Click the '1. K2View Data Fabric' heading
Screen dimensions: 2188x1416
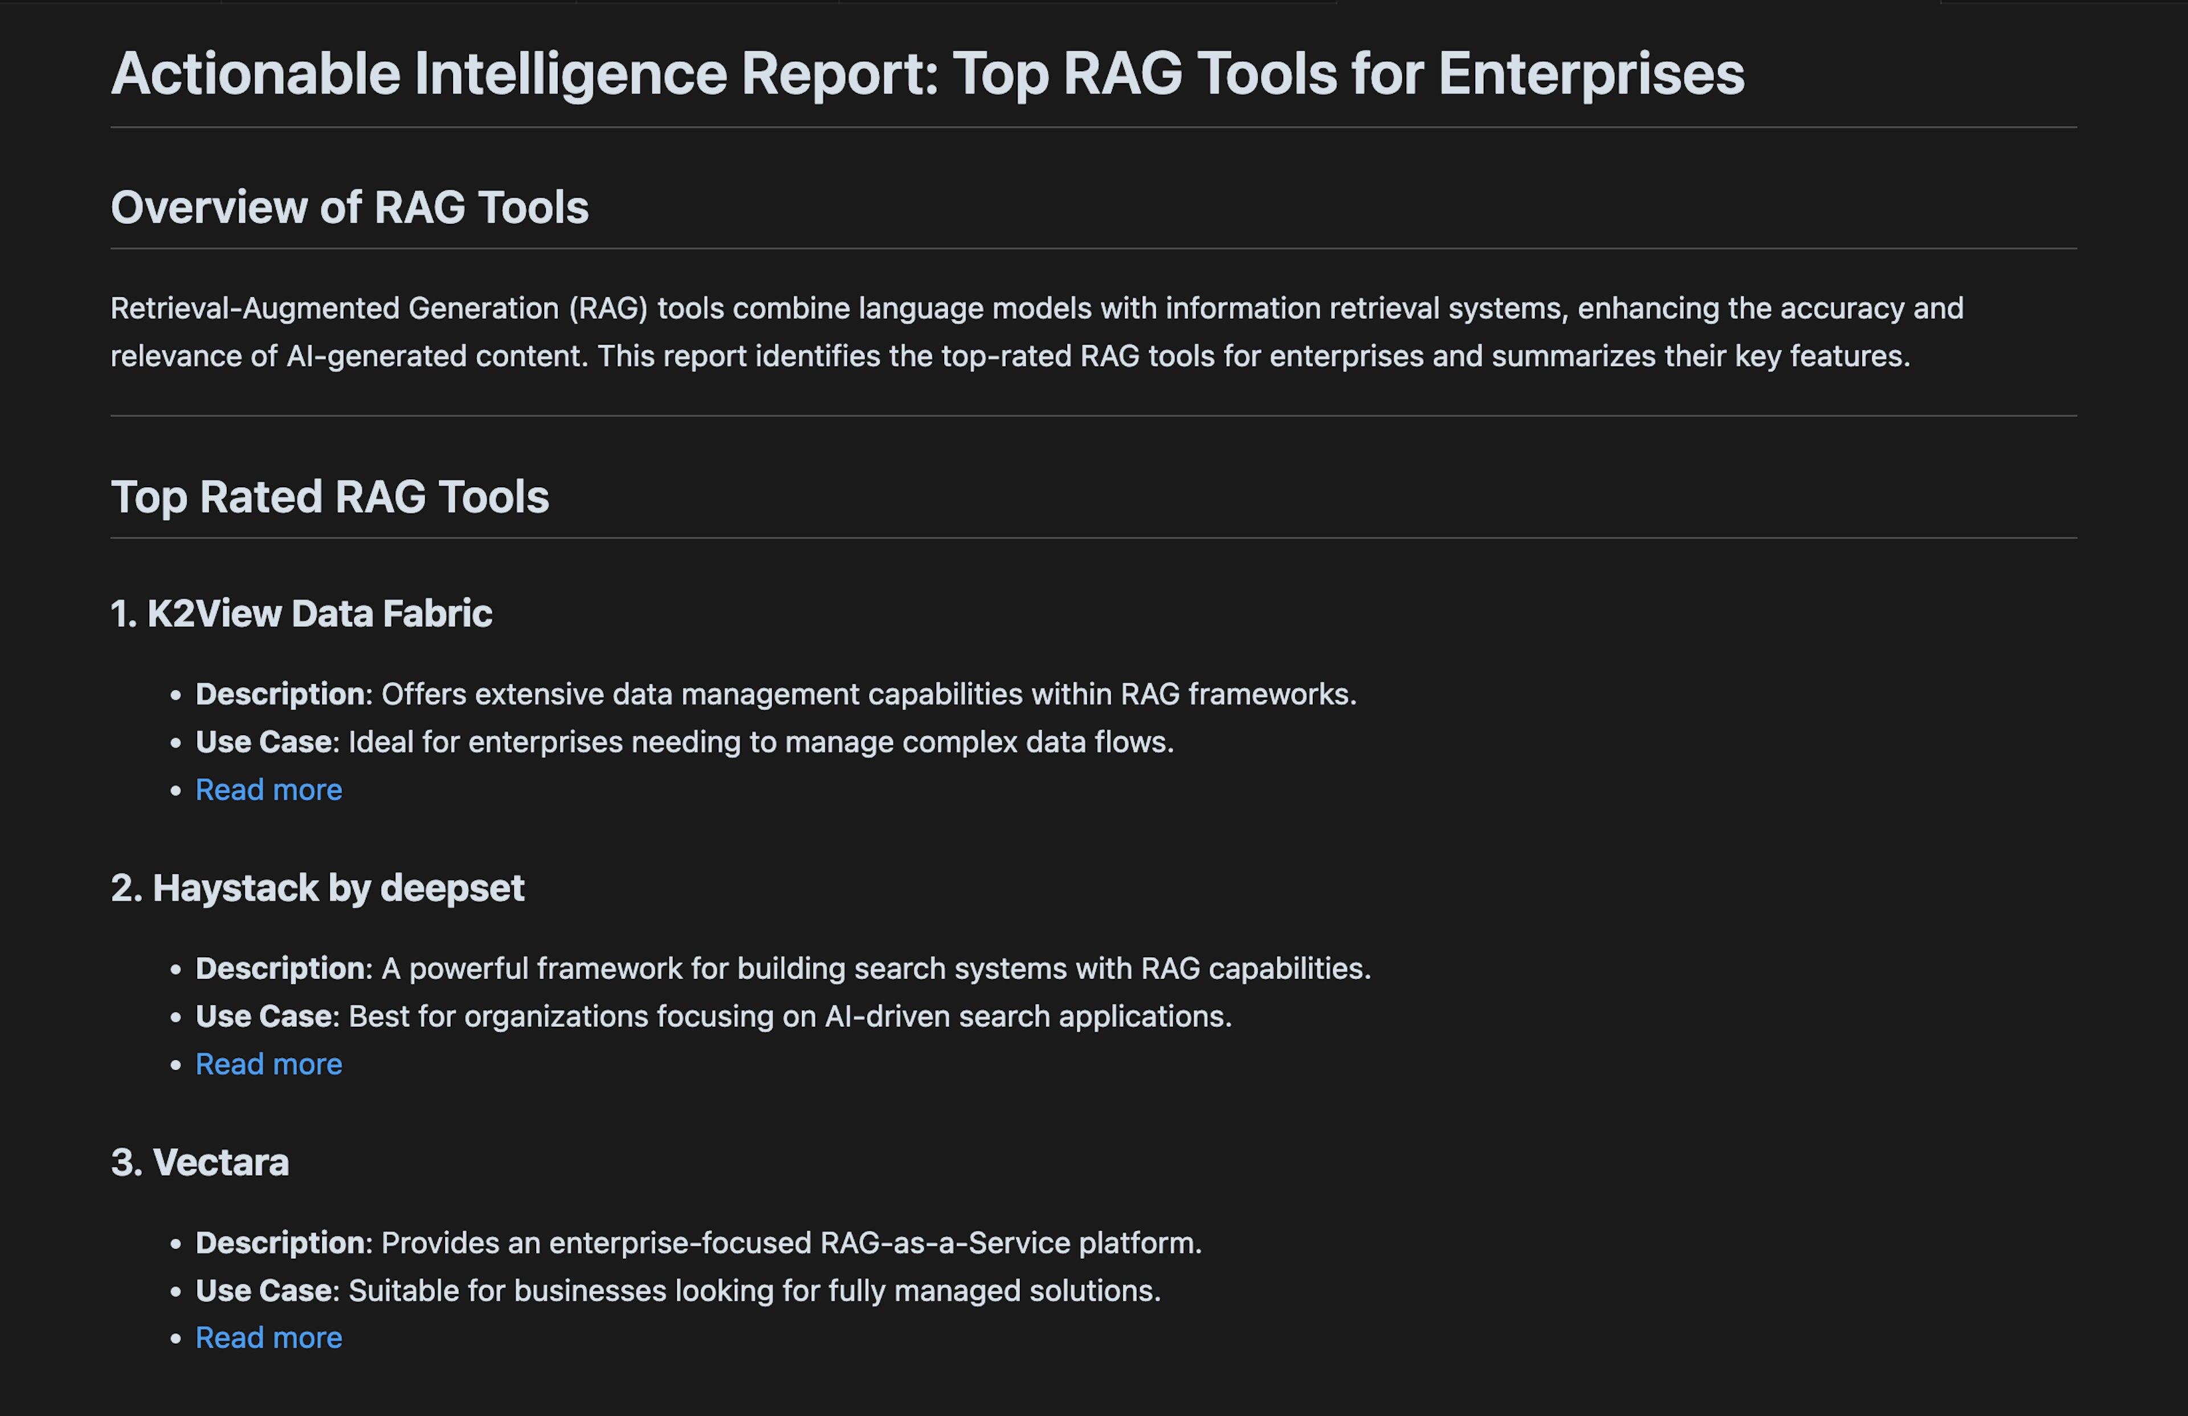point(301,614)
